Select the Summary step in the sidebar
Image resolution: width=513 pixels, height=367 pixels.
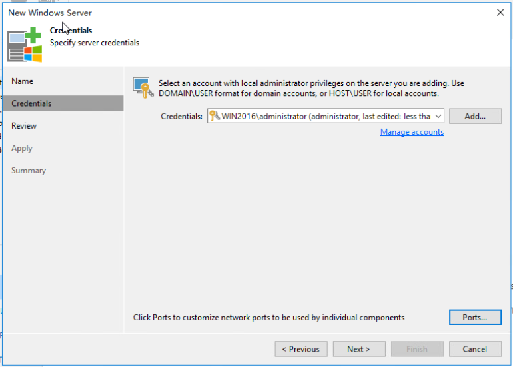coord(29,171)
